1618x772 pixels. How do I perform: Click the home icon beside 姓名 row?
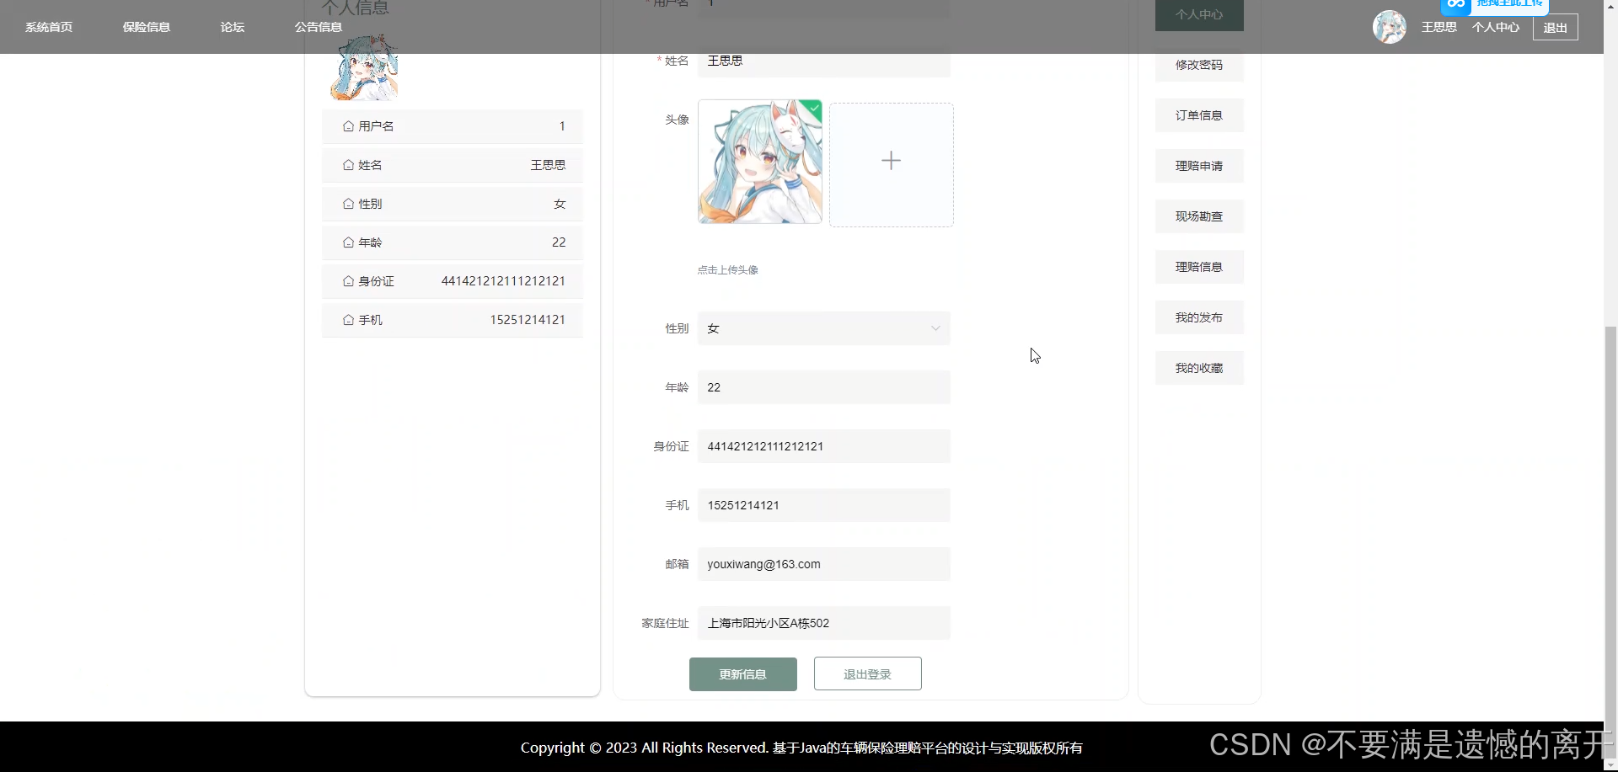(348, 165)
